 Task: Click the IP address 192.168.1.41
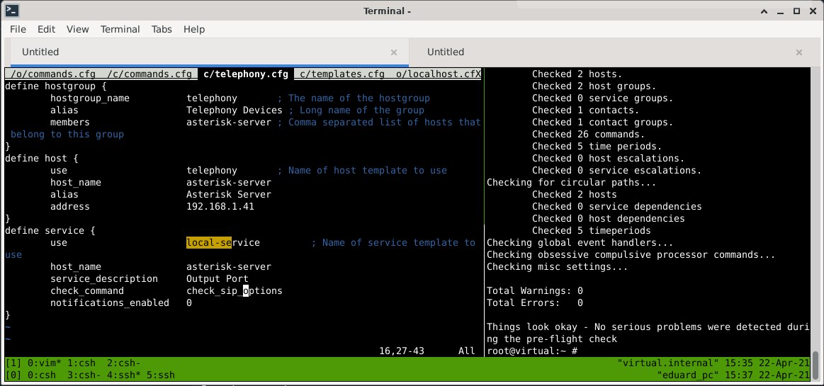220,206
